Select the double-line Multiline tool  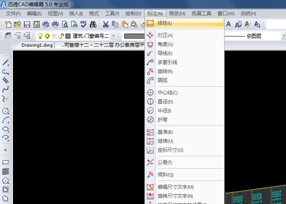pyautogui.click(x=5, y=80)
